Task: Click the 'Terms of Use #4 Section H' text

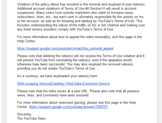Action: tap(85, 9)
